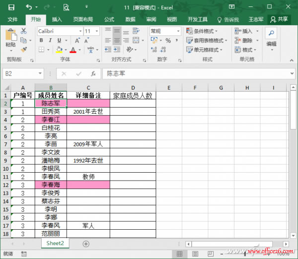Open the Calibri font name dropdown

[80, 31]
